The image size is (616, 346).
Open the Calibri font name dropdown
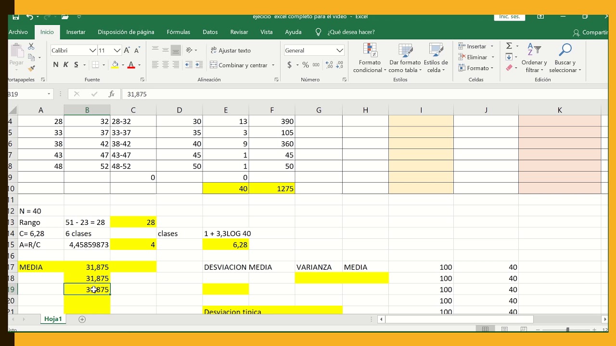pos(93,50)
